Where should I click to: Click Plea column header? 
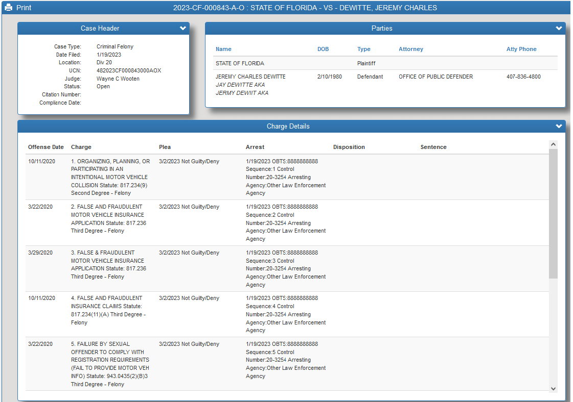pyautogui.click(x=165, y=147)
